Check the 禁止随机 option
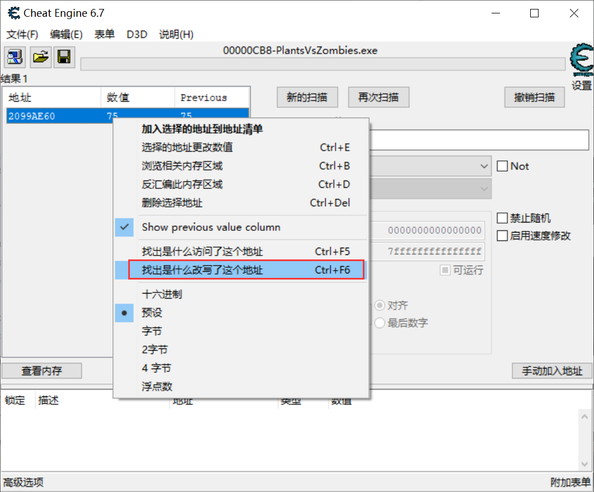 click(x=502, y=217)
